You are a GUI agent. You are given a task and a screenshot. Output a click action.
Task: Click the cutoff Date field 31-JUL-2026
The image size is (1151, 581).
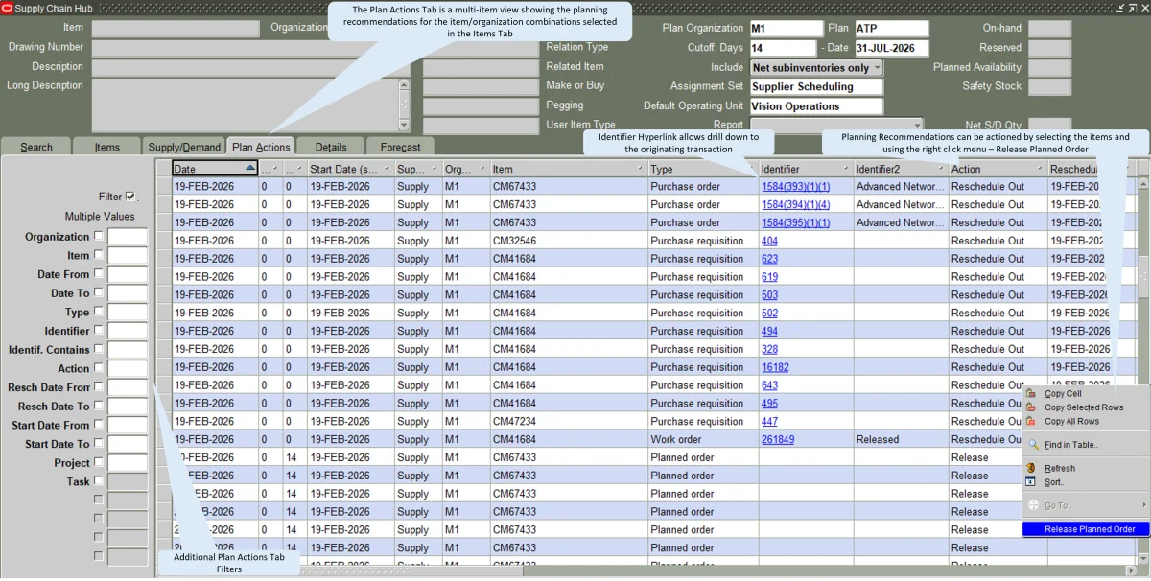891,48
